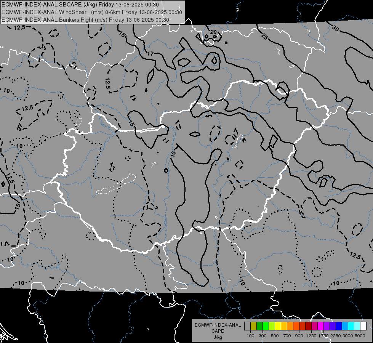This screenshot has height=343, width=373.
Task: Select the legend value 500
Action: click(x=275, y=336)
